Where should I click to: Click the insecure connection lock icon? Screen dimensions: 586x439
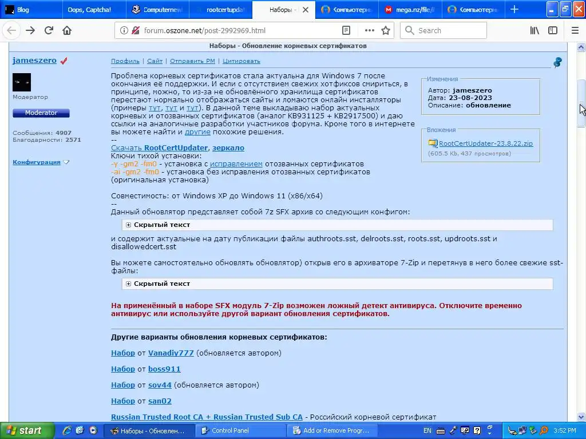(135, 31)
